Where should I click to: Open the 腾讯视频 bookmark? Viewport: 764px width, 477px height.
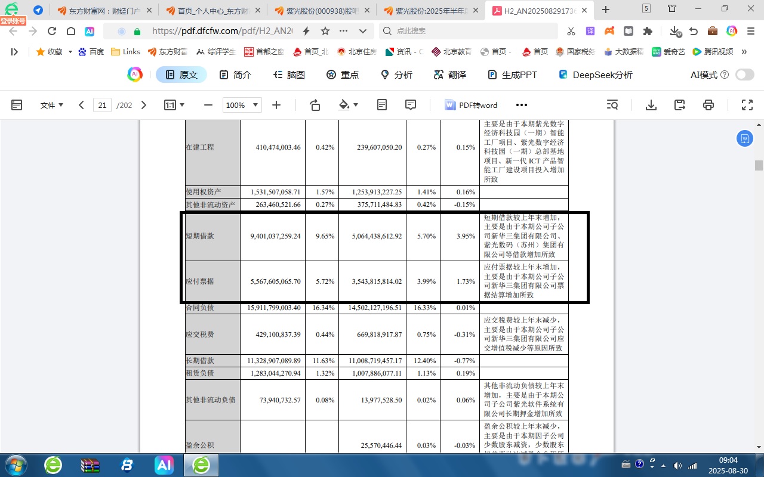point(713,52)
